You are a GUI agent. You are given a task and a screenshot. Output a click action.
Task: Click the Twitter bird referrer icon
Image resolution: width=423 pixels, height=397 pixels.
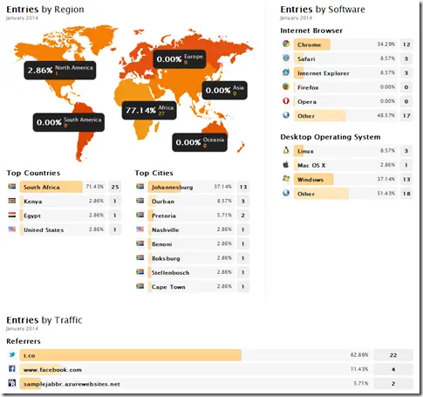(x=12, y=354)
